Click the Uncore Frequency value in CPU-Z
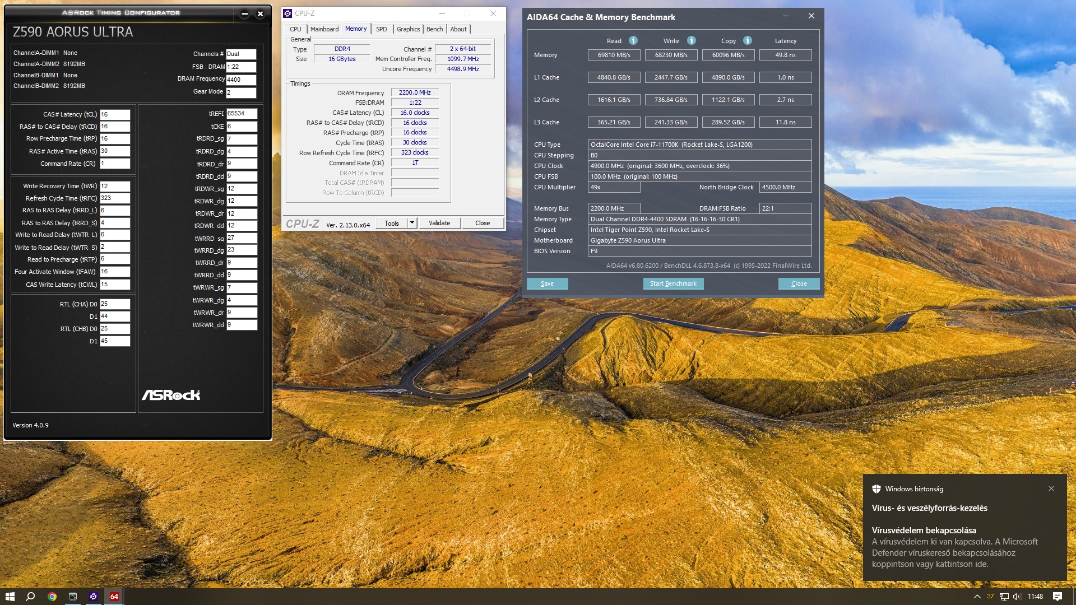This screenshot has height=605, width=1076. pyautogui.click(x=463, y=69)
